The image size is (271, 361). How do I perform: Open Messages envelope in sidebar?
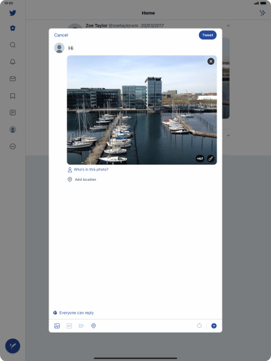point(13,78)
